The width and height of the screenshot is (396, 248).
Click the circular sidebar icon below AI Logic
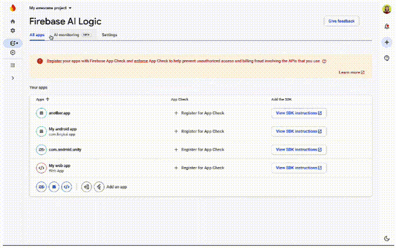(13, 52)
